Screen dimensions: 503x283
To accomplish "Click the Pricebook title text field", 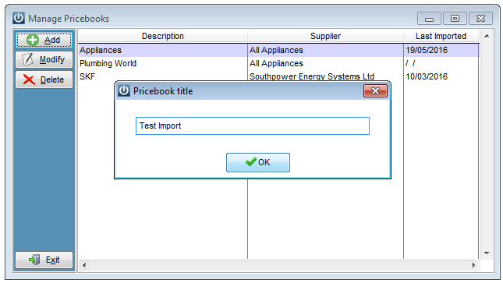I will tap(253, 126).
